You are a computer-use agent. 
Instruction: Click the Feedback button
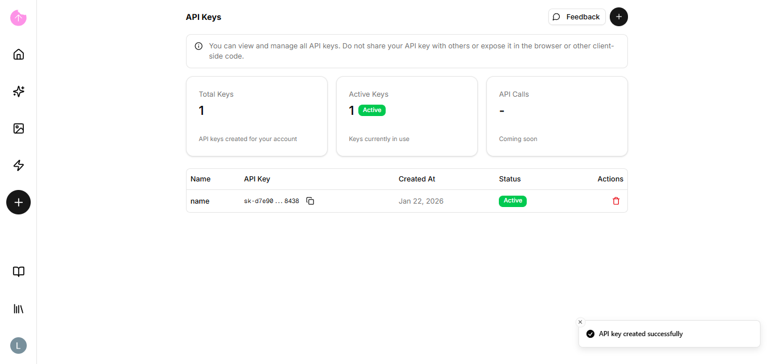[577, 17]
